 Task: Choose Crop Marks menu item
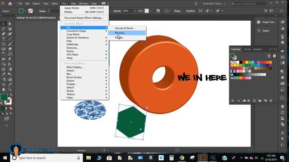(x=84, y=34)
